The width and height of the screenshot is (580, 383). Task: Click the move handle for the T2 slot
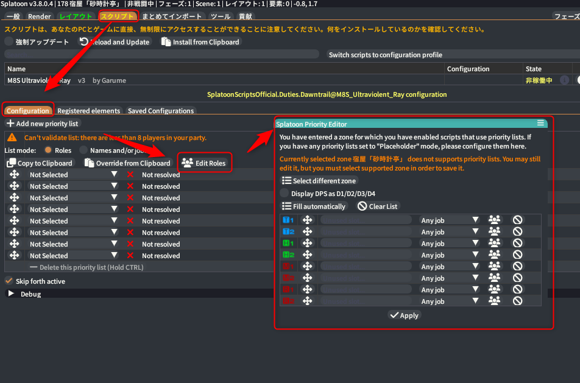(x=307, y=231)
